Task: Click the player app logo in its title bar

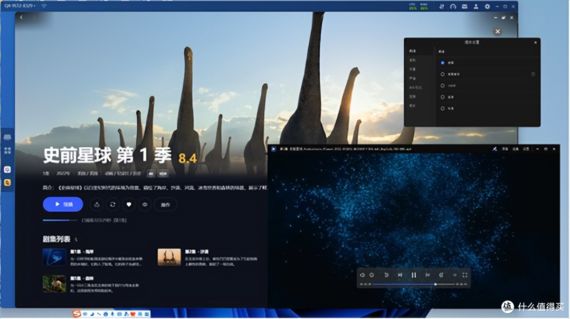Action: click(273, 149)
